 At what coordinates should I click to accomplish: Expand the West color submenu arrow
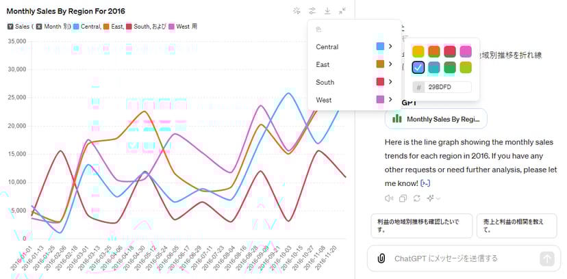[390, 100]
